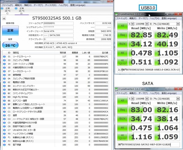This screenshot has width=183, height=150.
Task: Select the C: drive tab at 28 °C
Action: point(7,11)
